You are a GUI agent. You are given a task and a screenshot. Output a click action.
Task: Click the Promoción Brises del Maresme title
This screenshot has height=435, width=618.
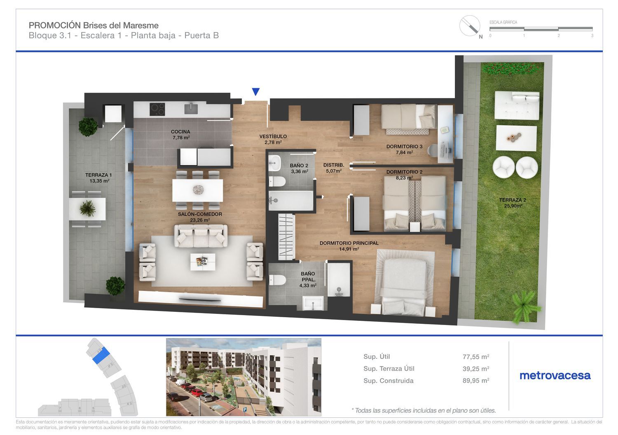[x=94, y=26]
